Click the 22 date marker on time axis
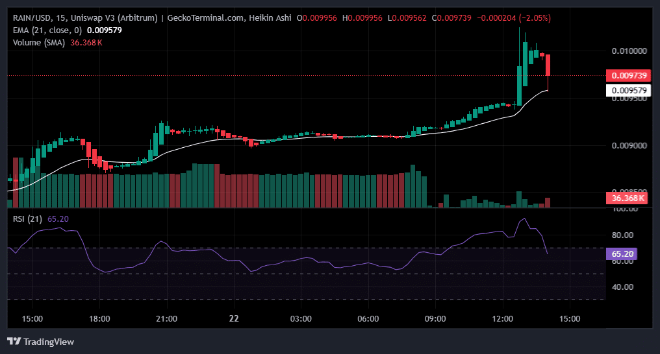This screenshot has width=660, height=354. (234, 319)
